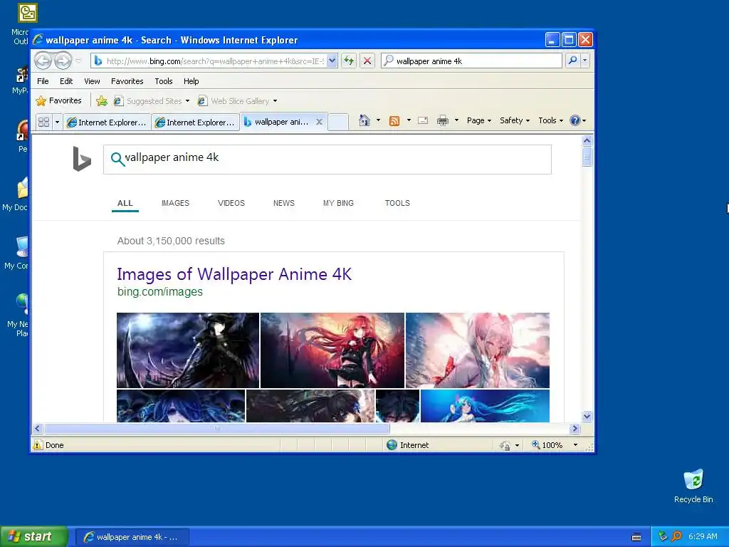The image size is (729, 547).
Task: Expand the Web Slice Gallery dropdown
Action: point(275,101)
